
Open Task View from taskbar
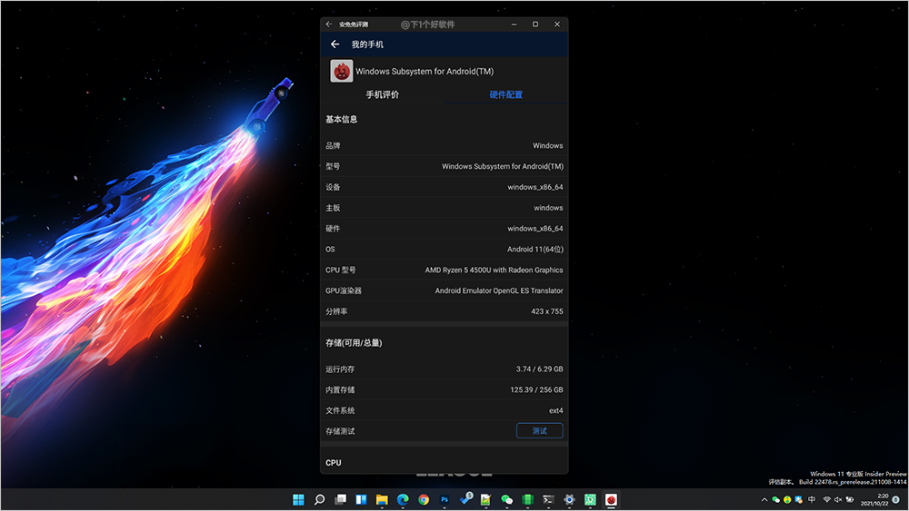pos(341,499)
